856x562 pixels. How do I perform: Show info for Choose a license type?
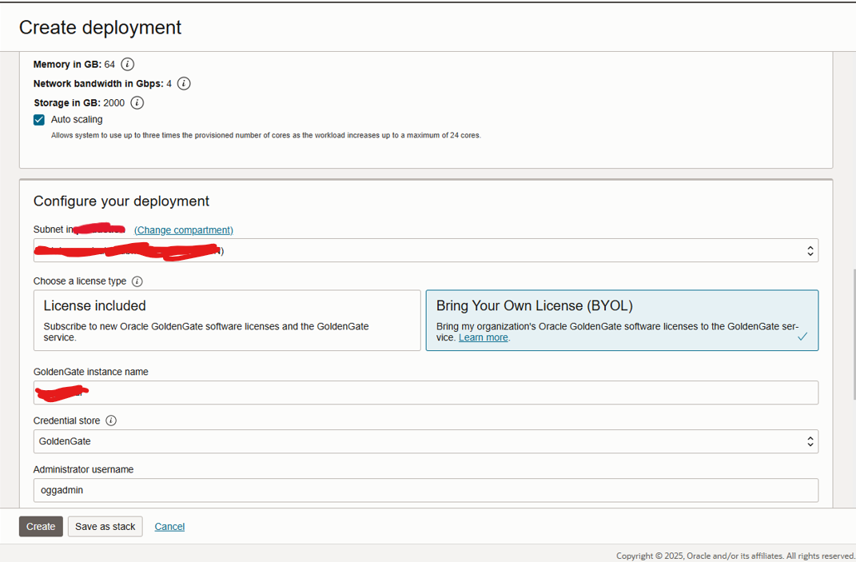coord(137,281)
